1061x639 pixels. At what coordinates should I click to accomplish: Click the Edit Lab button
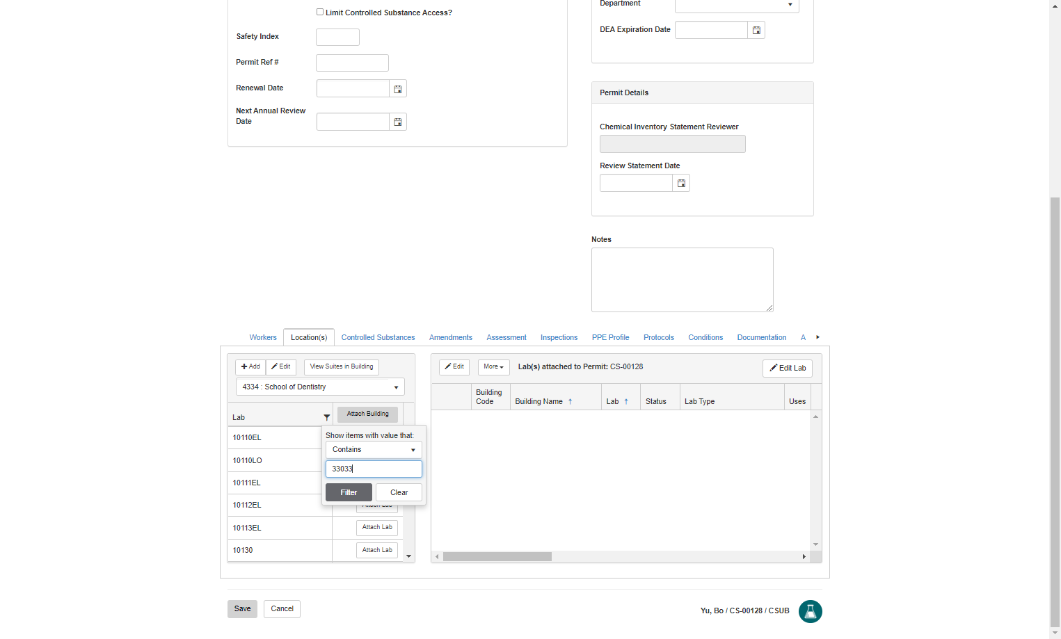point(788,369)
